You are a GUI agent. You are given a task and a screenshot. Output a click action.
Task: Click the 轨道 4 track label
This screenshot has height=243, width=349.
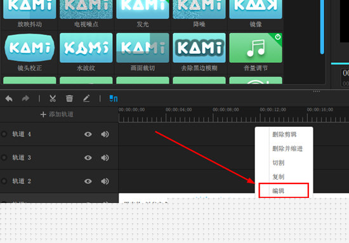tap(22, 134)
